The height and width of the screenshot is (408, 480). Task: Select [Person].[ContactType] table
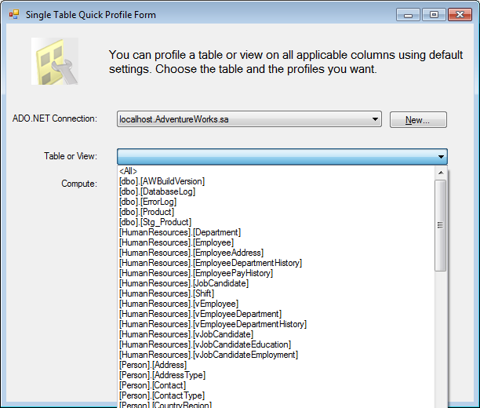(162, 395)
